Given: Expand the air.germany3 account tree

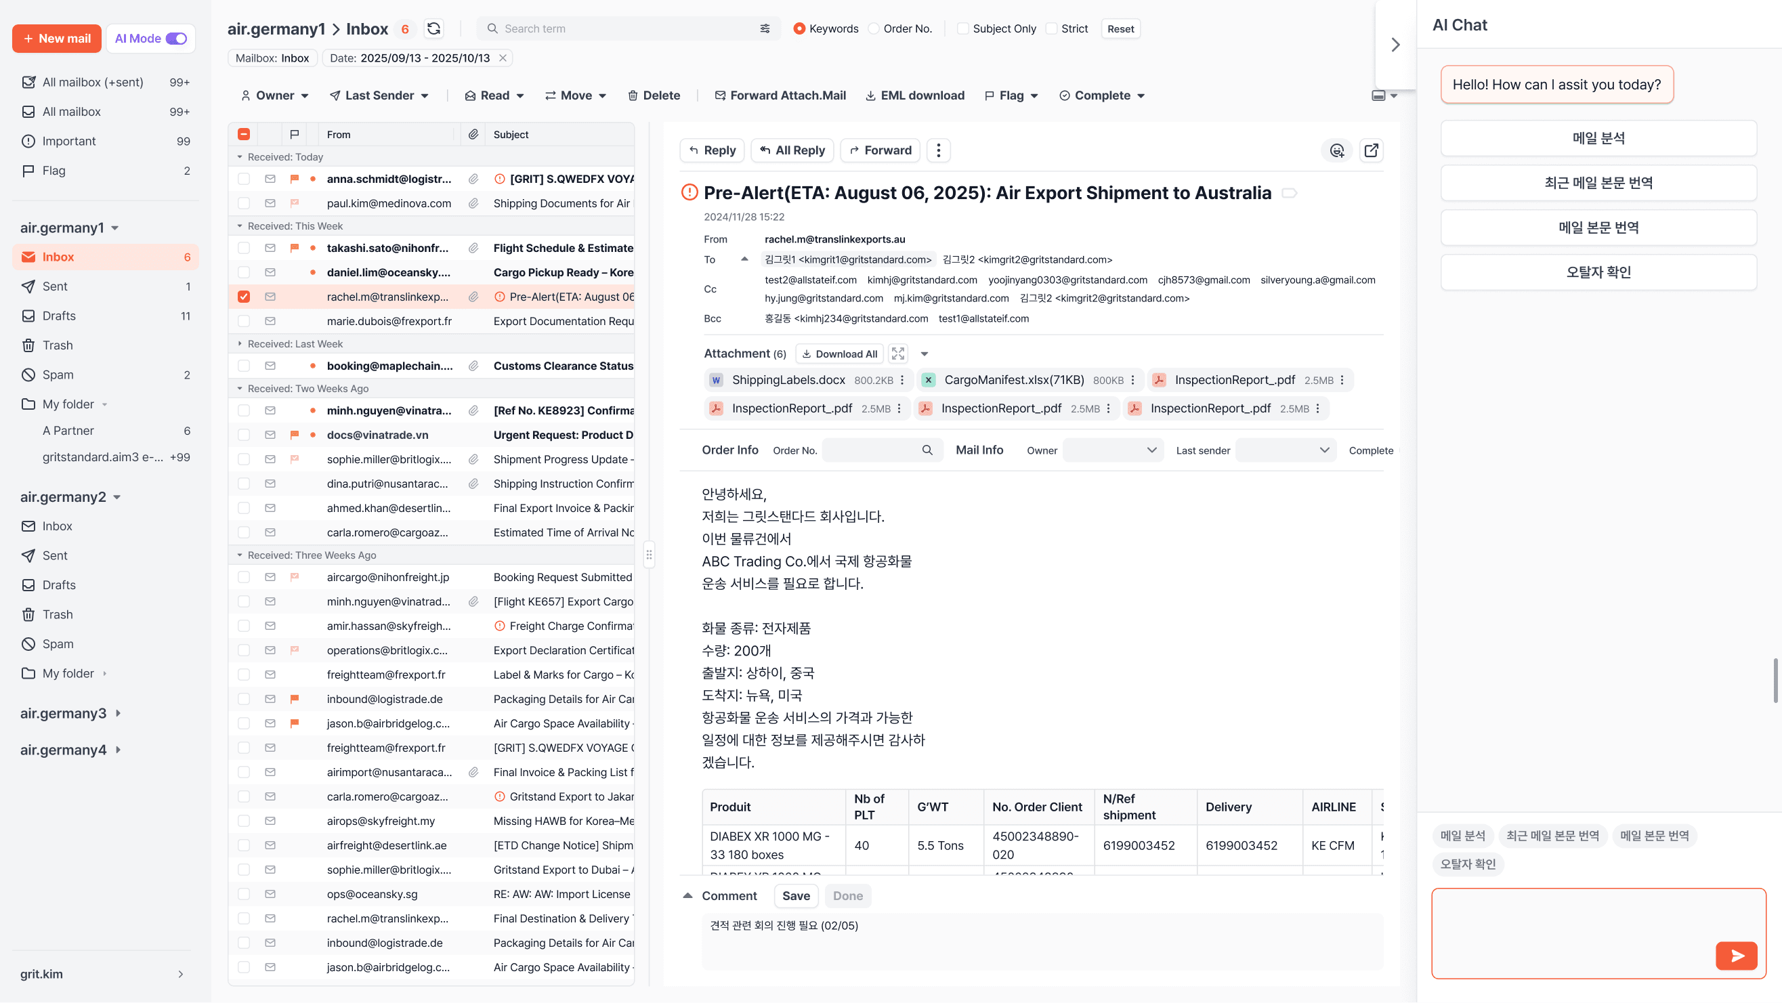Looking at the screenshot, I should (x=119, y=713).
